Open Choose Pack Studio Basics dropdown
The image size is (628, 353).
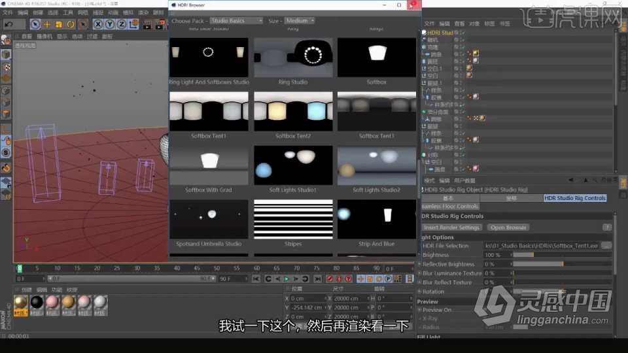236,20
